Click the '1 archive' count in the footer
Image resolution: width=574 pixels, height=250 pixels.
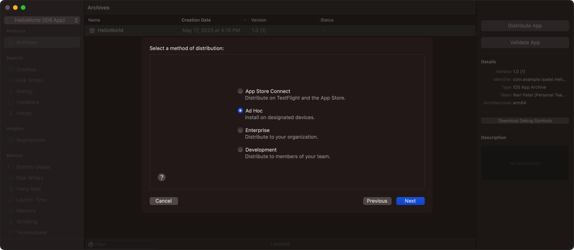[x=280, y=244]
